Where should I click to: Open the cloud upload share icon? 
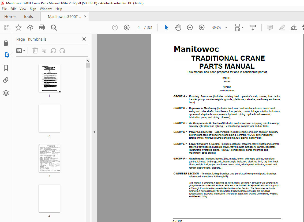[x=30, y=28]
